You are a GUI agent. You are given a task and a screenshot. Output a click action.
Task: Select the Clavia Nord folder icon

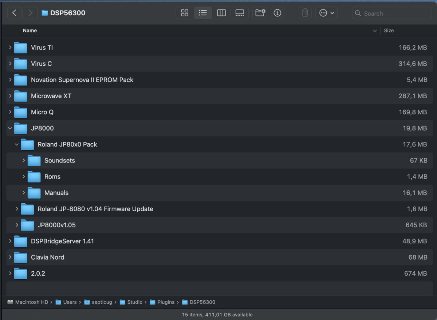(x=21, y=257)
